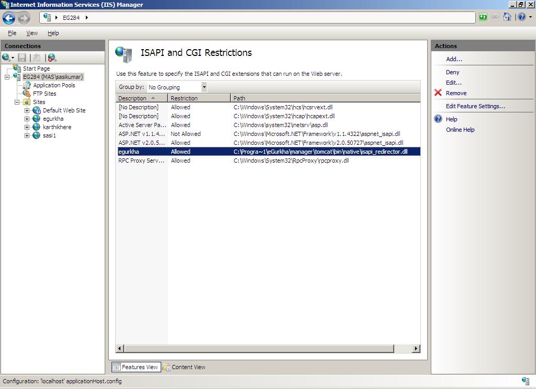Collapse the EG284 server node
536x389 pixels.
[7, 77]
